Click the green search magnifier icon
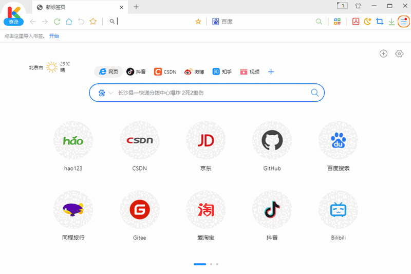Screen dimensions: 411x274 point(319,22)
